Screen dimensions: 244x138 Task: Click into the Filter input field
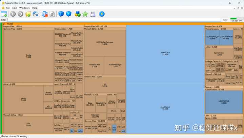point(114,20)
